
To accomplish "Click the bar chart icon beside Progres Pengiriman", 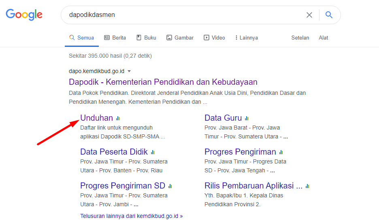I will 281,152.
